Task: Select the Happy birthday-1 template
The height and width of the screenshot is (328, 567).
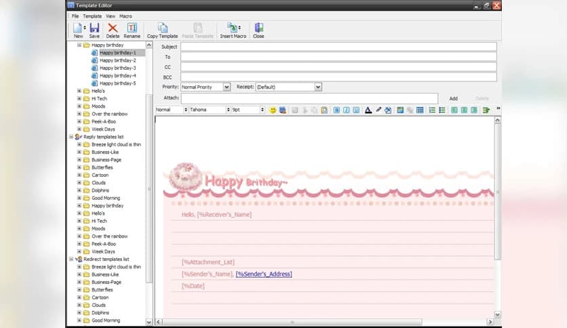Action: pos(118,53)
